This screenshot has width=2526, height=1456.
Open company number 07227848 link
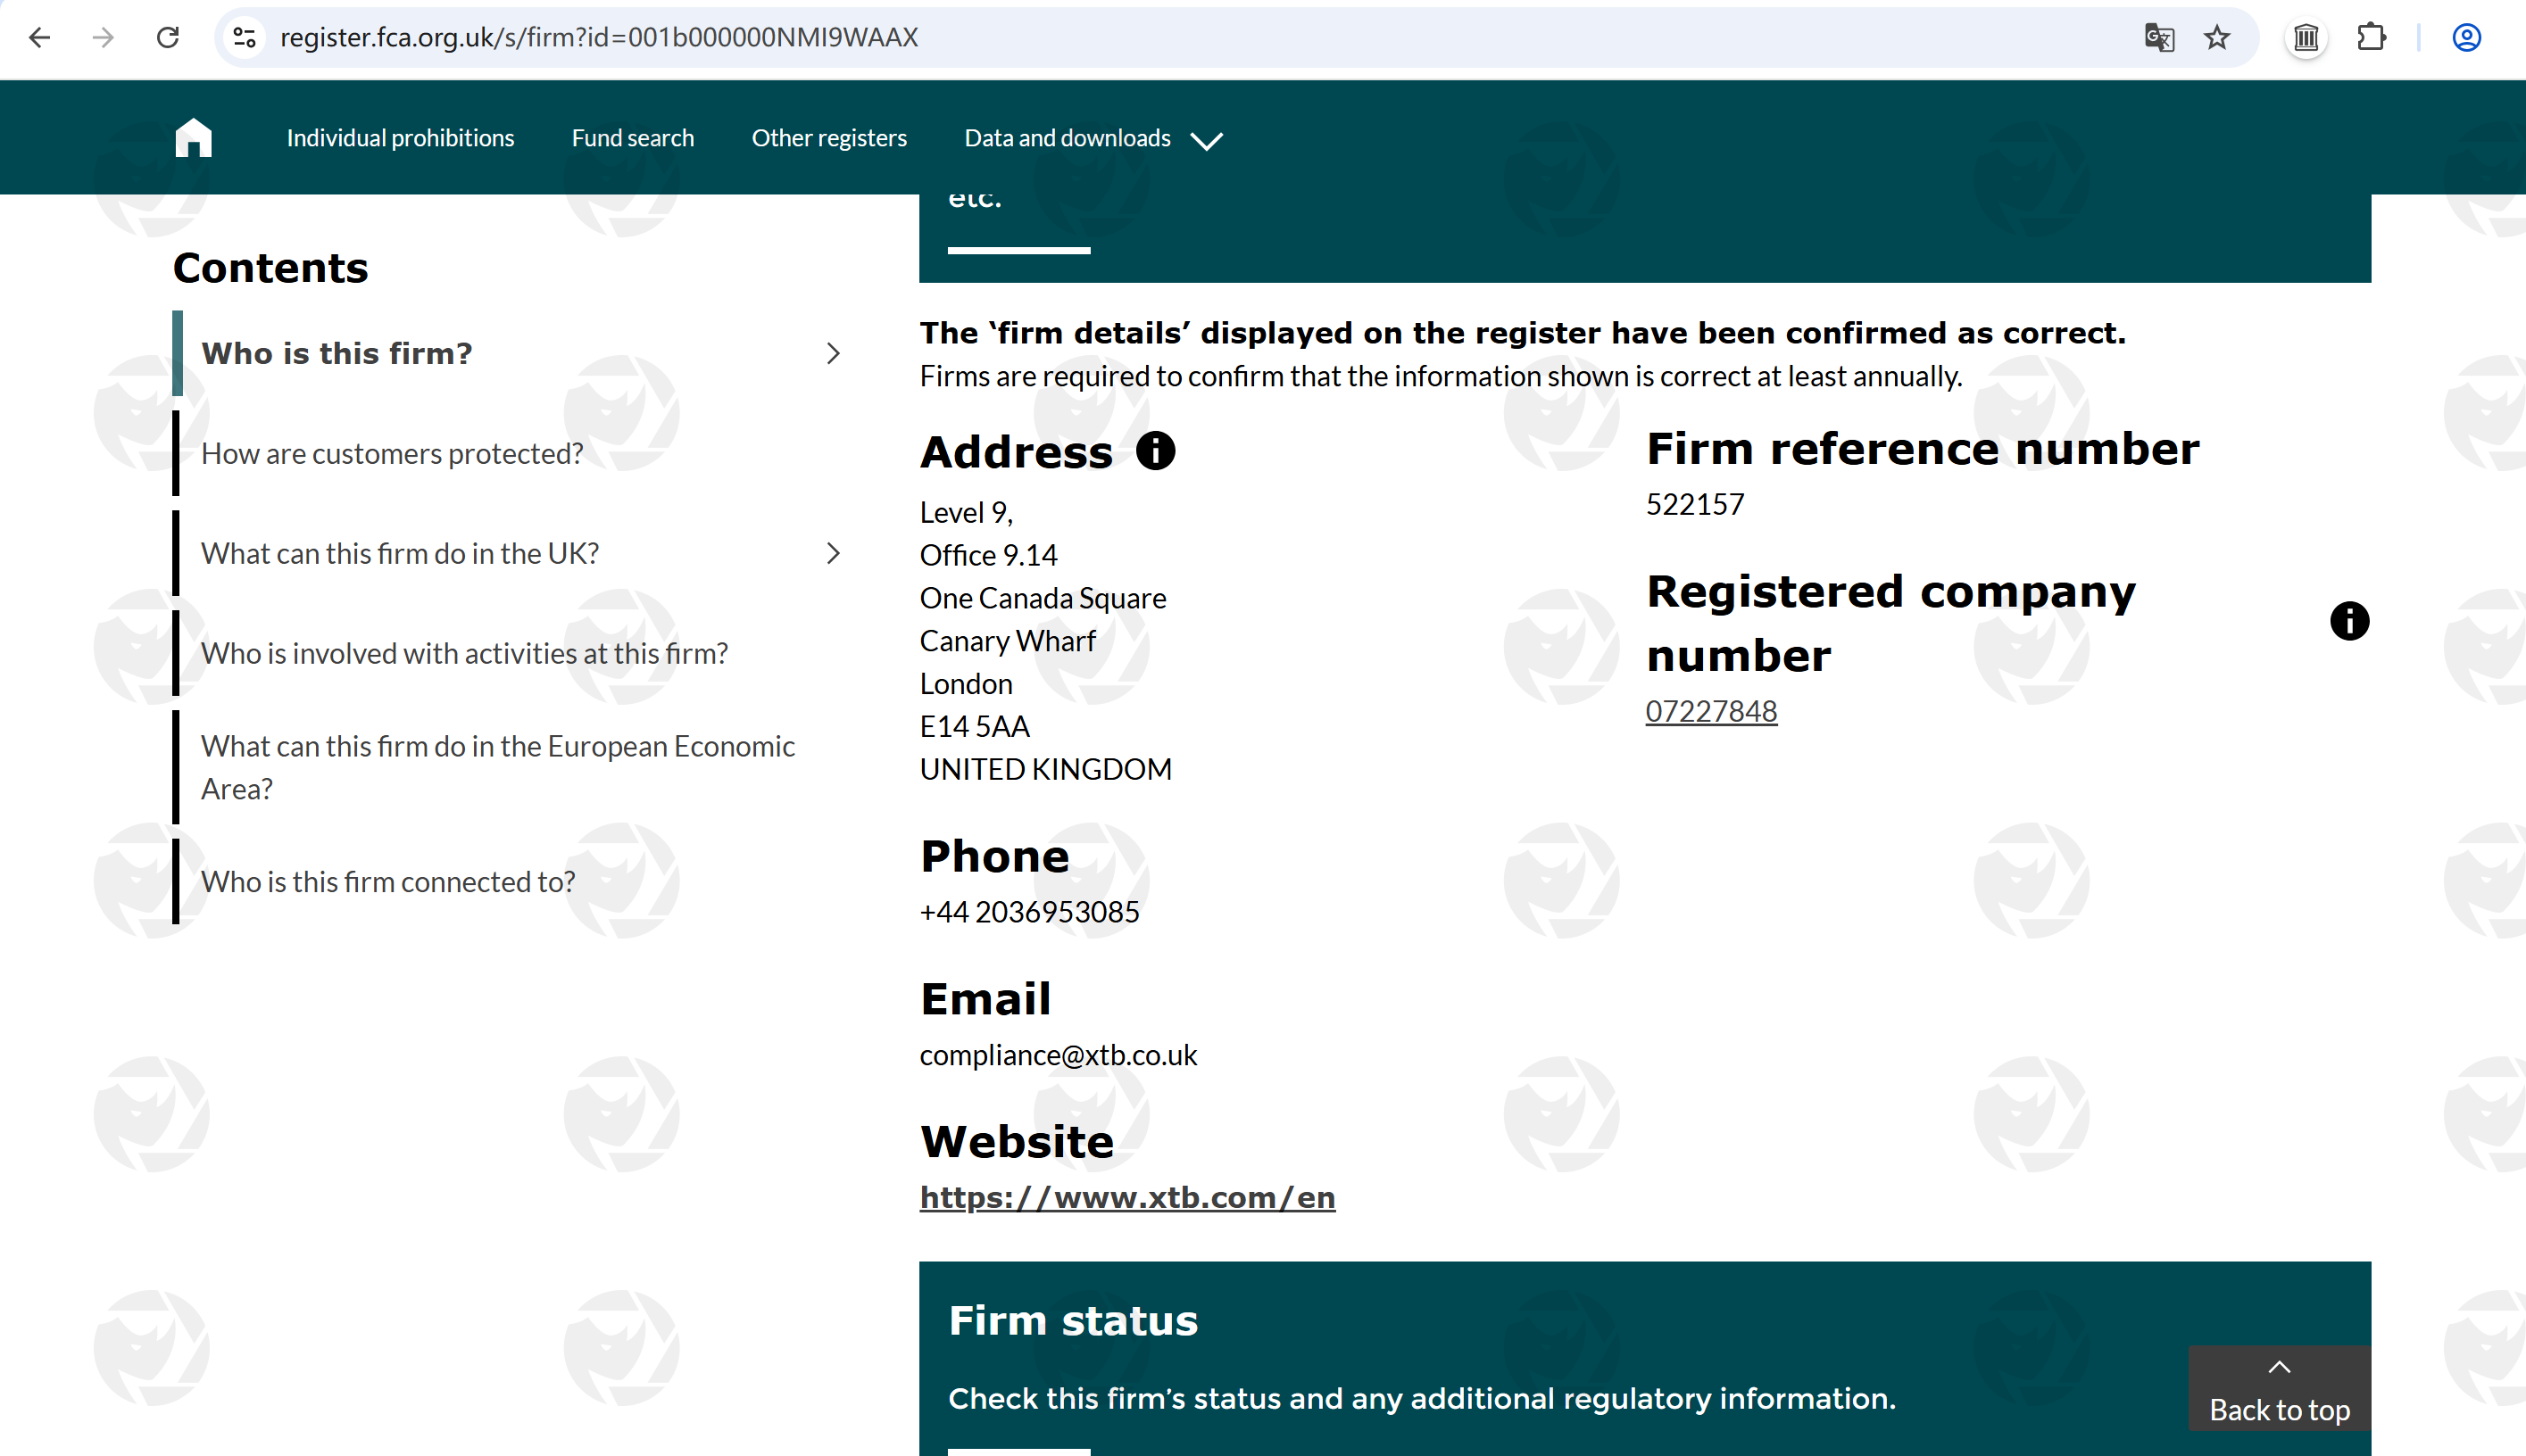click(1711, 711)
